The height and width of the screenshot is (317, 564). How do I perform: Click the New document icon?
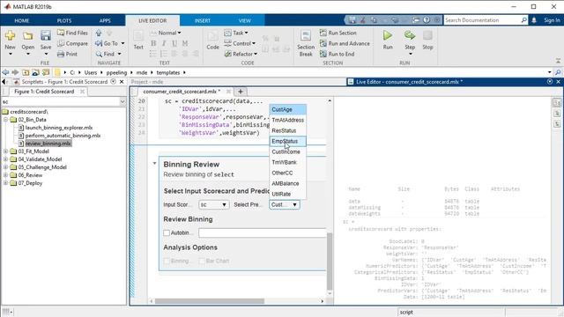[x=10, y=35]
